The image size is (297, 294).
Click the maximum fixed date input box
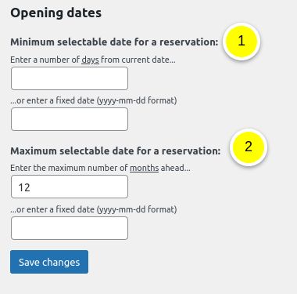click(70, 228)
